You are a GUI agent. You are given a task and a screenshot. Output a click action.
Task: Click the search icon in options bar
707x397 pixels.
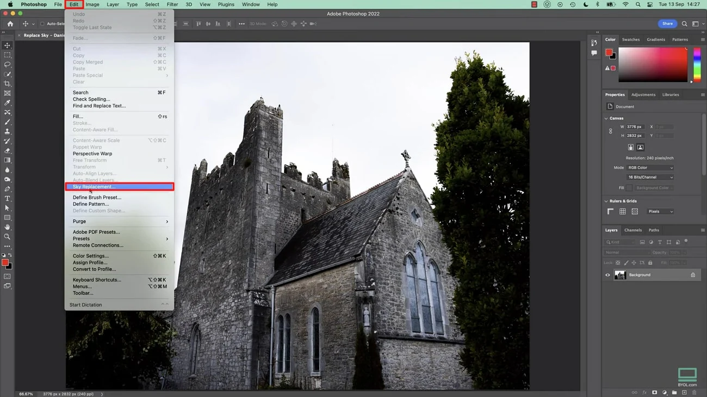pos(684,24)
